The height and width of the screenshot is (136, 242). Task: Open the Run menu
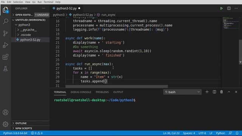[x=39, y=2]
